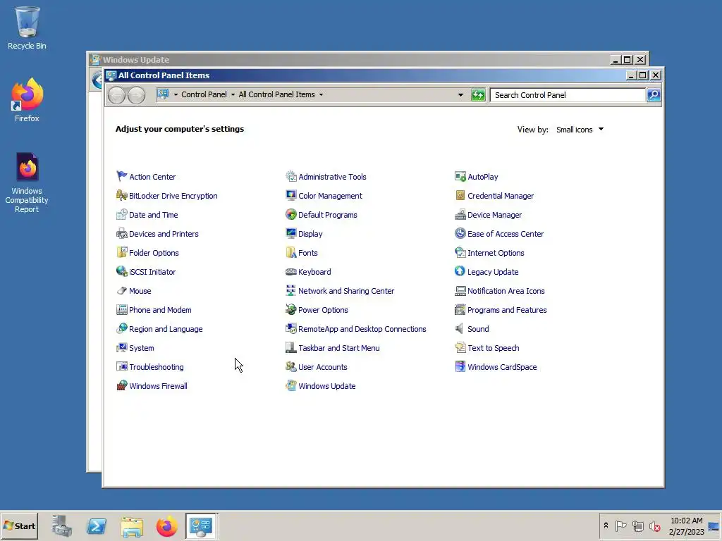Viewport: 722px width, 541px height.
Task: Launch PowerShell from the taskbar
Action: pyautogui.click(x=97, y=526)
